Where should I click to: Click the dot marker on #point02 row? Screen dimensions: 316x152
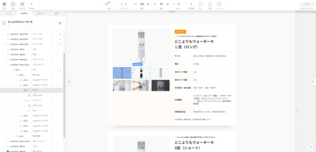click(x=60, y=39)
